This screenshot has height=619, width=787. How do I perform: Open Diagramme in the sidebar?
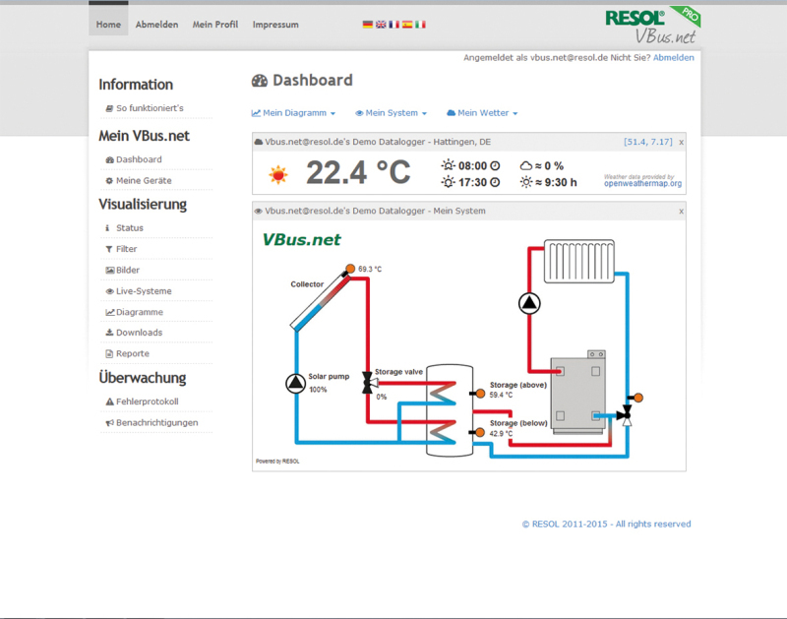click(x=139, y=312)
